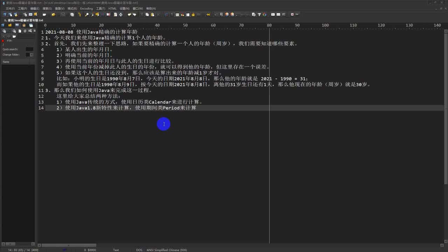Undo the last edit with toolbar arrow

point(129,14)
